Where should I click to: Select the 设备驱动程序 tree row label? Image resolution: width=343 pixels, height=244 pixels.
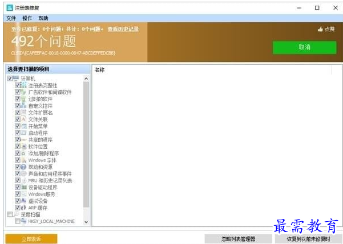43,187
